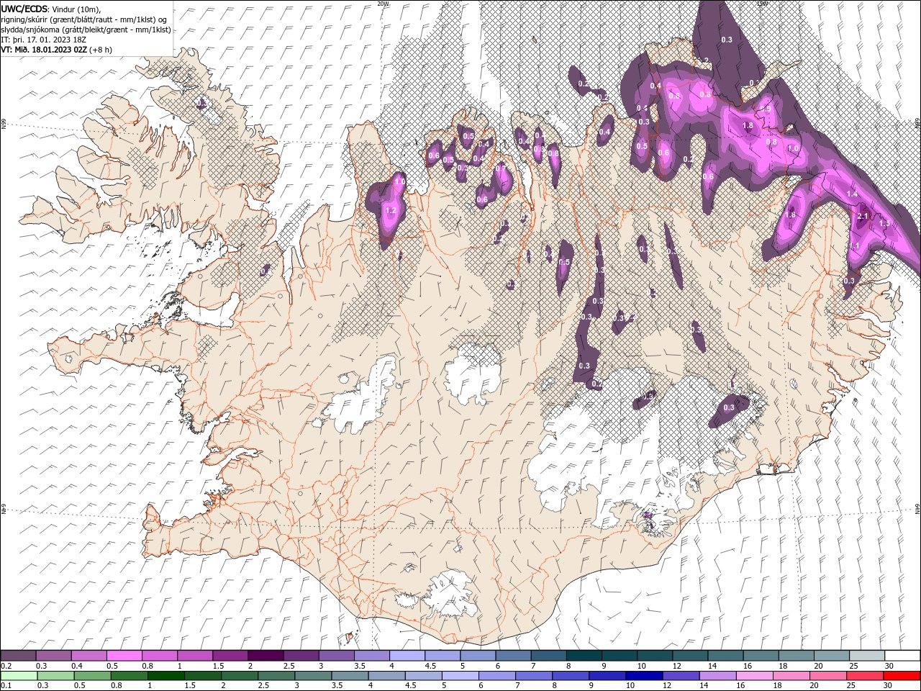Select the white snow legend swatch at 30
Image resolution: width=921 pixels, height=691 pixels.
(902, 656)
